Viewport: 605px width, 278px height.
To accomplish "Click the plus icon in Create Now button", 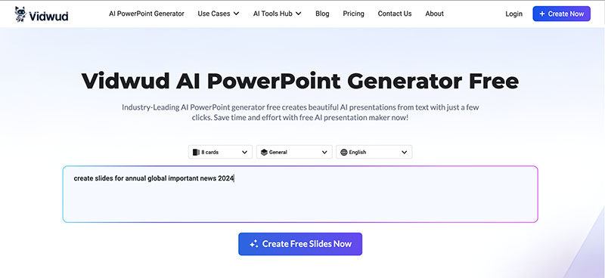I will tap(542, 14).
